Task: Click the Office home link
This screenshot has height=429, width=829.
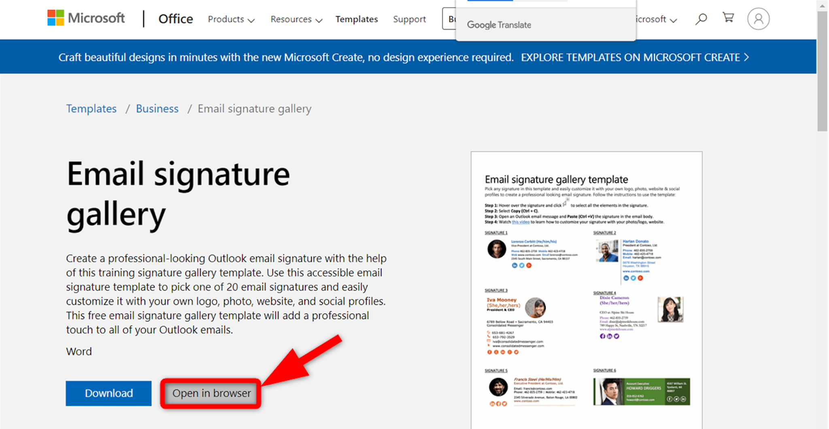Action: [176, 19]
